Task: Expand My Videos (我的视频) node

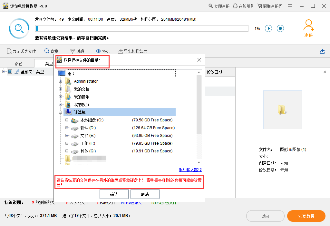Action: 60,104
